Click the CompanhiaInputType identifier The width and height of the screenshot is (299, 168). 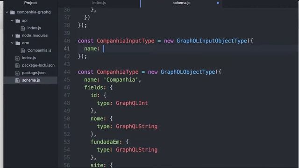tap(126, 41)
